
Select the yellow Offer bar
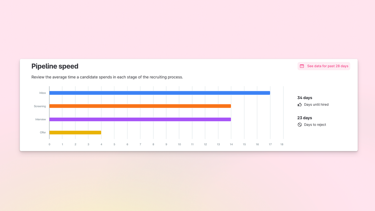75,133
